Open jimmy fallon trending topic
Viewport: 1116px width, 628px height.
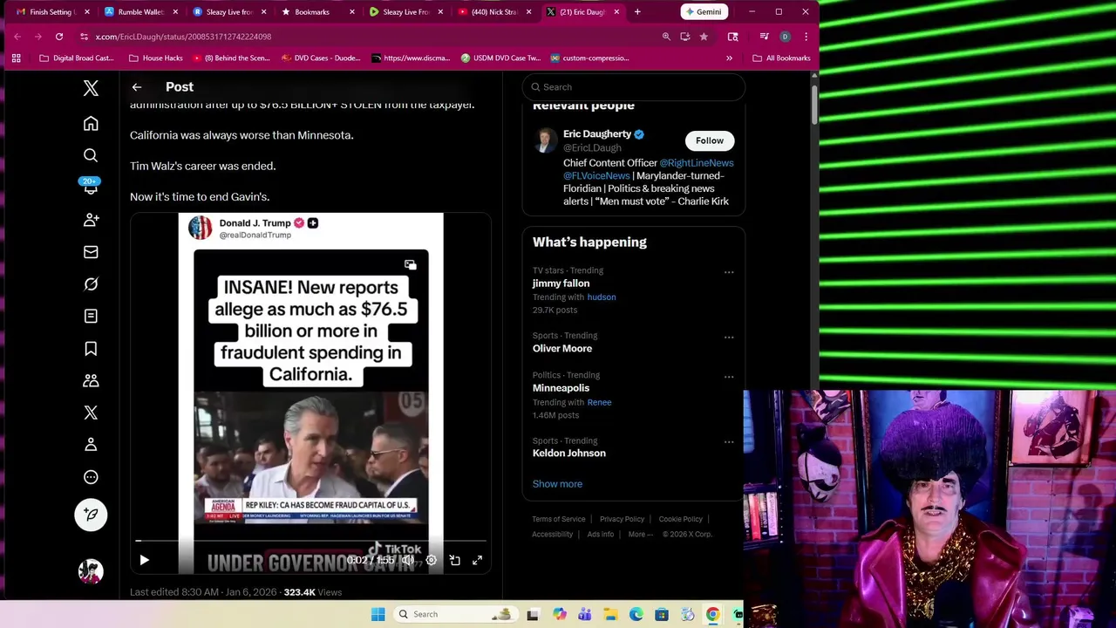[561, 283]
